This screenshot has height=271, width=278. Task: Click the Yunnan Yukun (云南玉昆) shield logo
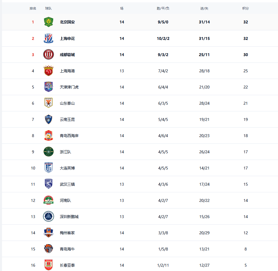coord(48,119)
